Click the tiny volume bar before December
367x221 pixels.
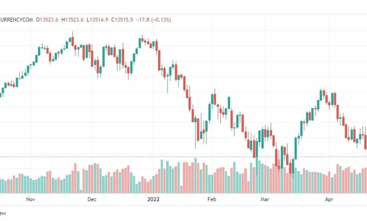click(x=81, y=191)
